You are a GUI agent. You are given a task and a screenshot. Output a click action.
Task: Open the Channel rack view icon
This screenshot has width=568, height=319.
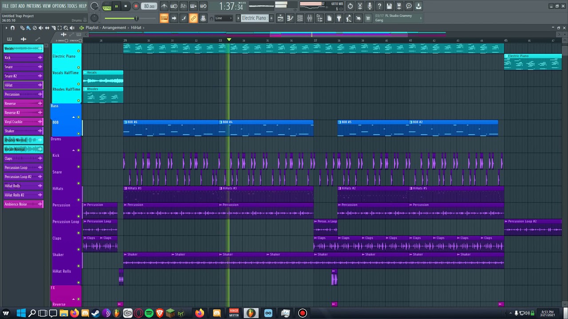[300, 18]
